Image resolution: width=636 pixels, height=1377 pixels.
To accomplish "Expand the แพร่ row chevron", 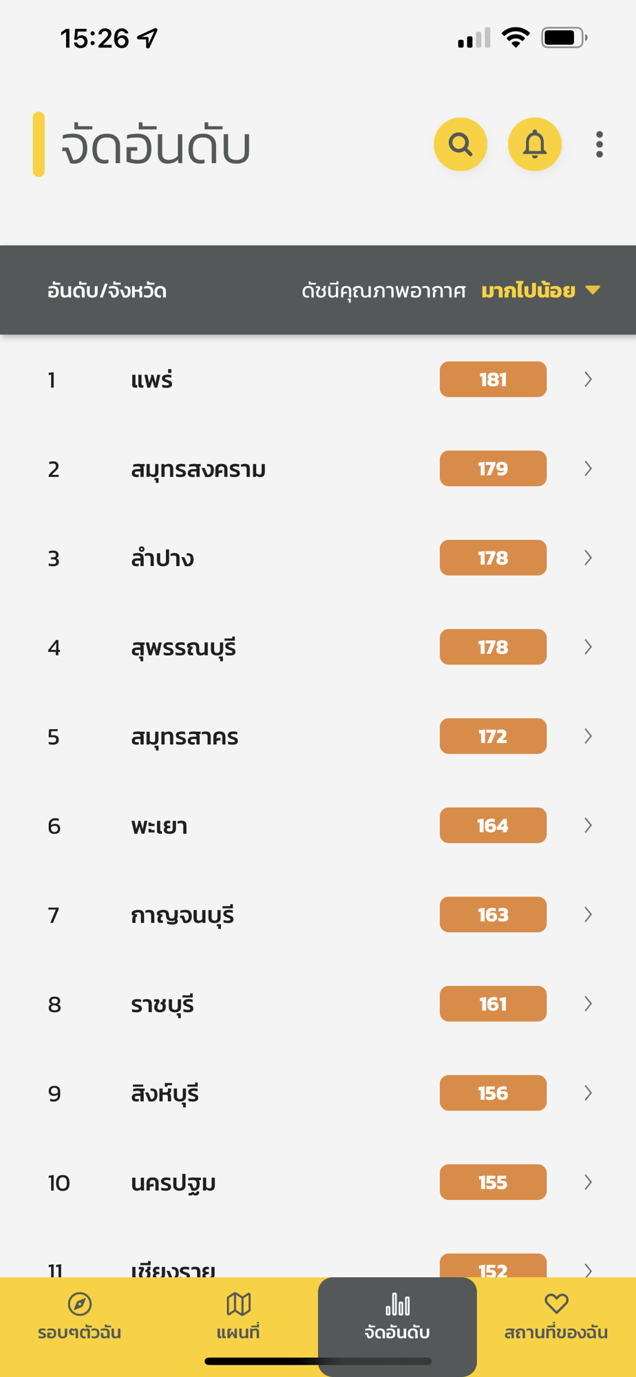I will click(588, 379).
